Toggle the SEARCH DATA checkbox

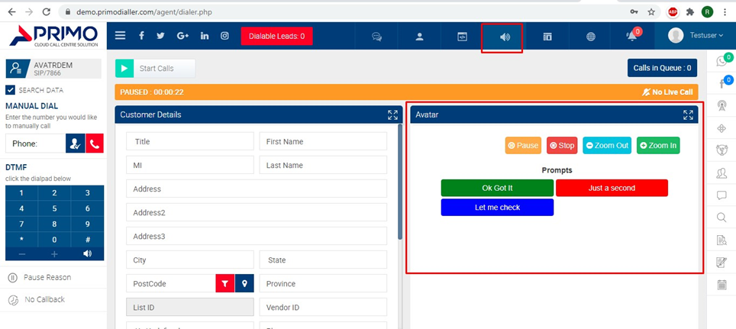[x=11, y=90]
